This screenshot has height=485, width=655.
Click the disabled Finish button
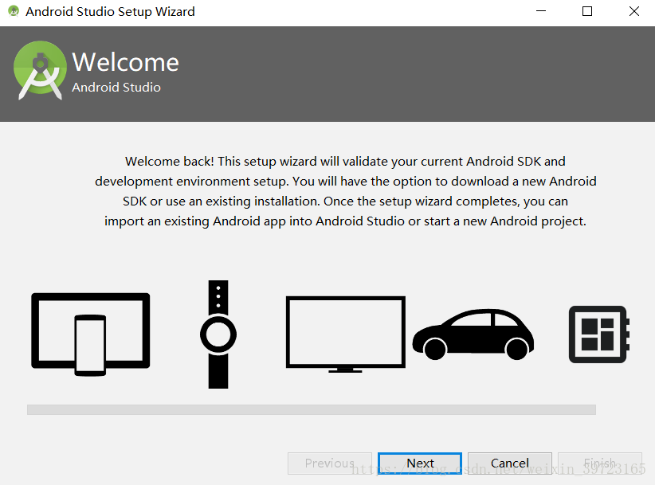pyautogui.click(x=600, y=463)
